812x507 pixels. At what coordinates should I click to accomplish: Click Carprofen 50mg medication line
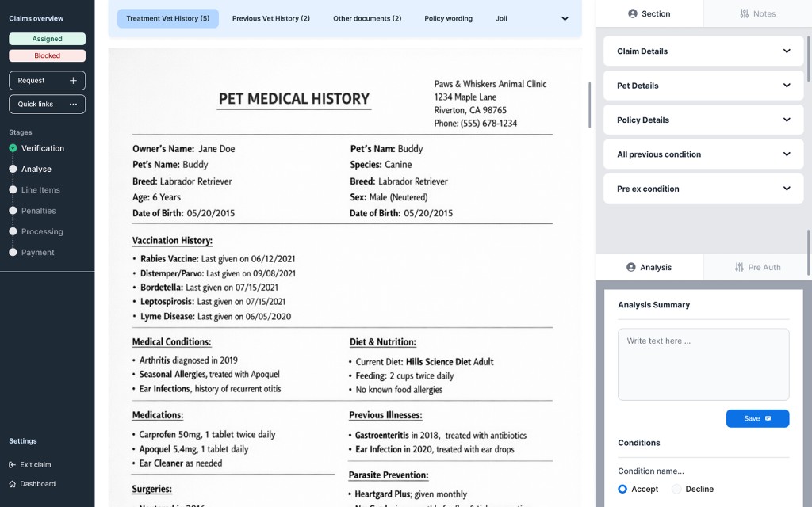(207, 435)
